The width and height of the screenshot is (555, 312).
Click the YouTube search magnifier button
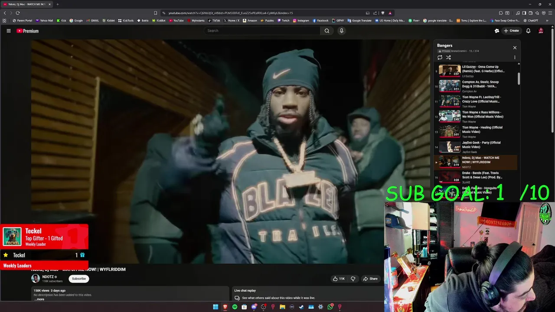pyautogui.click(x=327, y=31)
